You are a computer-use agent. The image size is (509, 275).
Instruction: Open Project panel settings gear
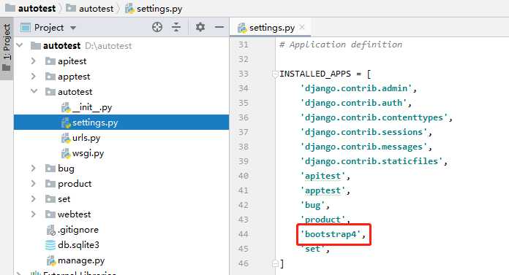[200, 27]
